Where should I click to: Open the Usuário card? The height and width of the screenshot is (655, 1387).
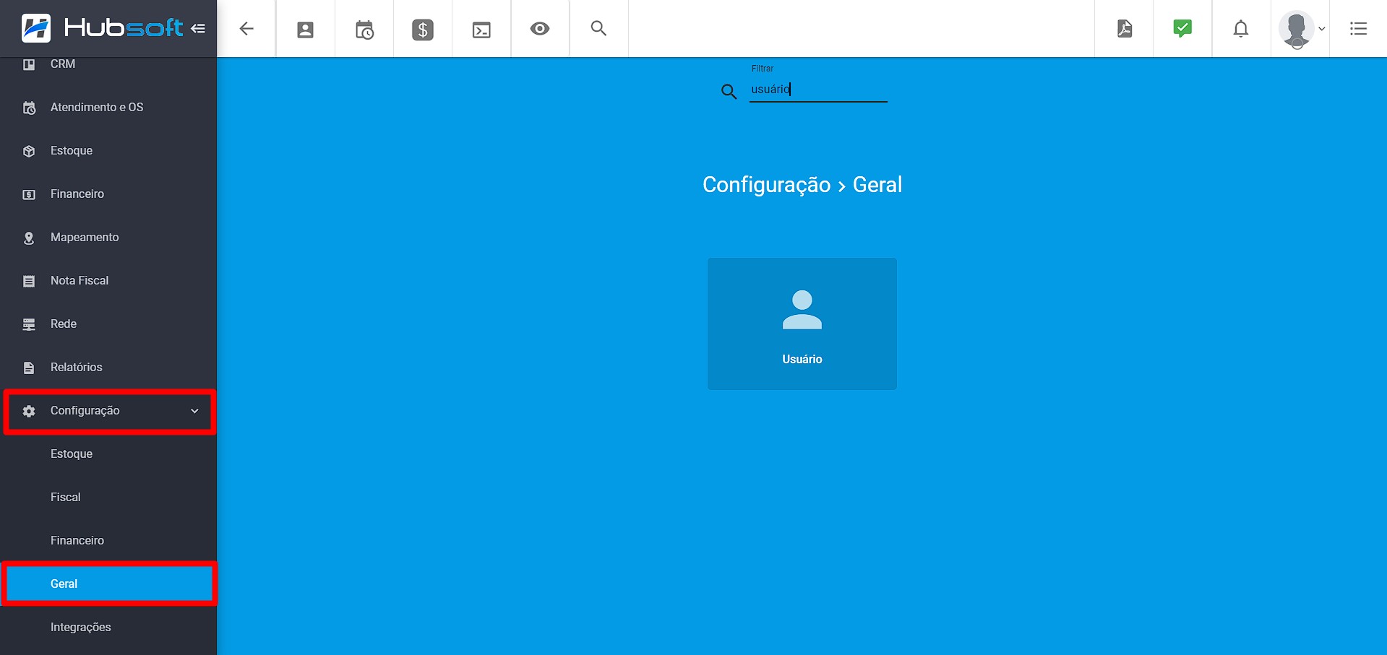pos(802,324)
